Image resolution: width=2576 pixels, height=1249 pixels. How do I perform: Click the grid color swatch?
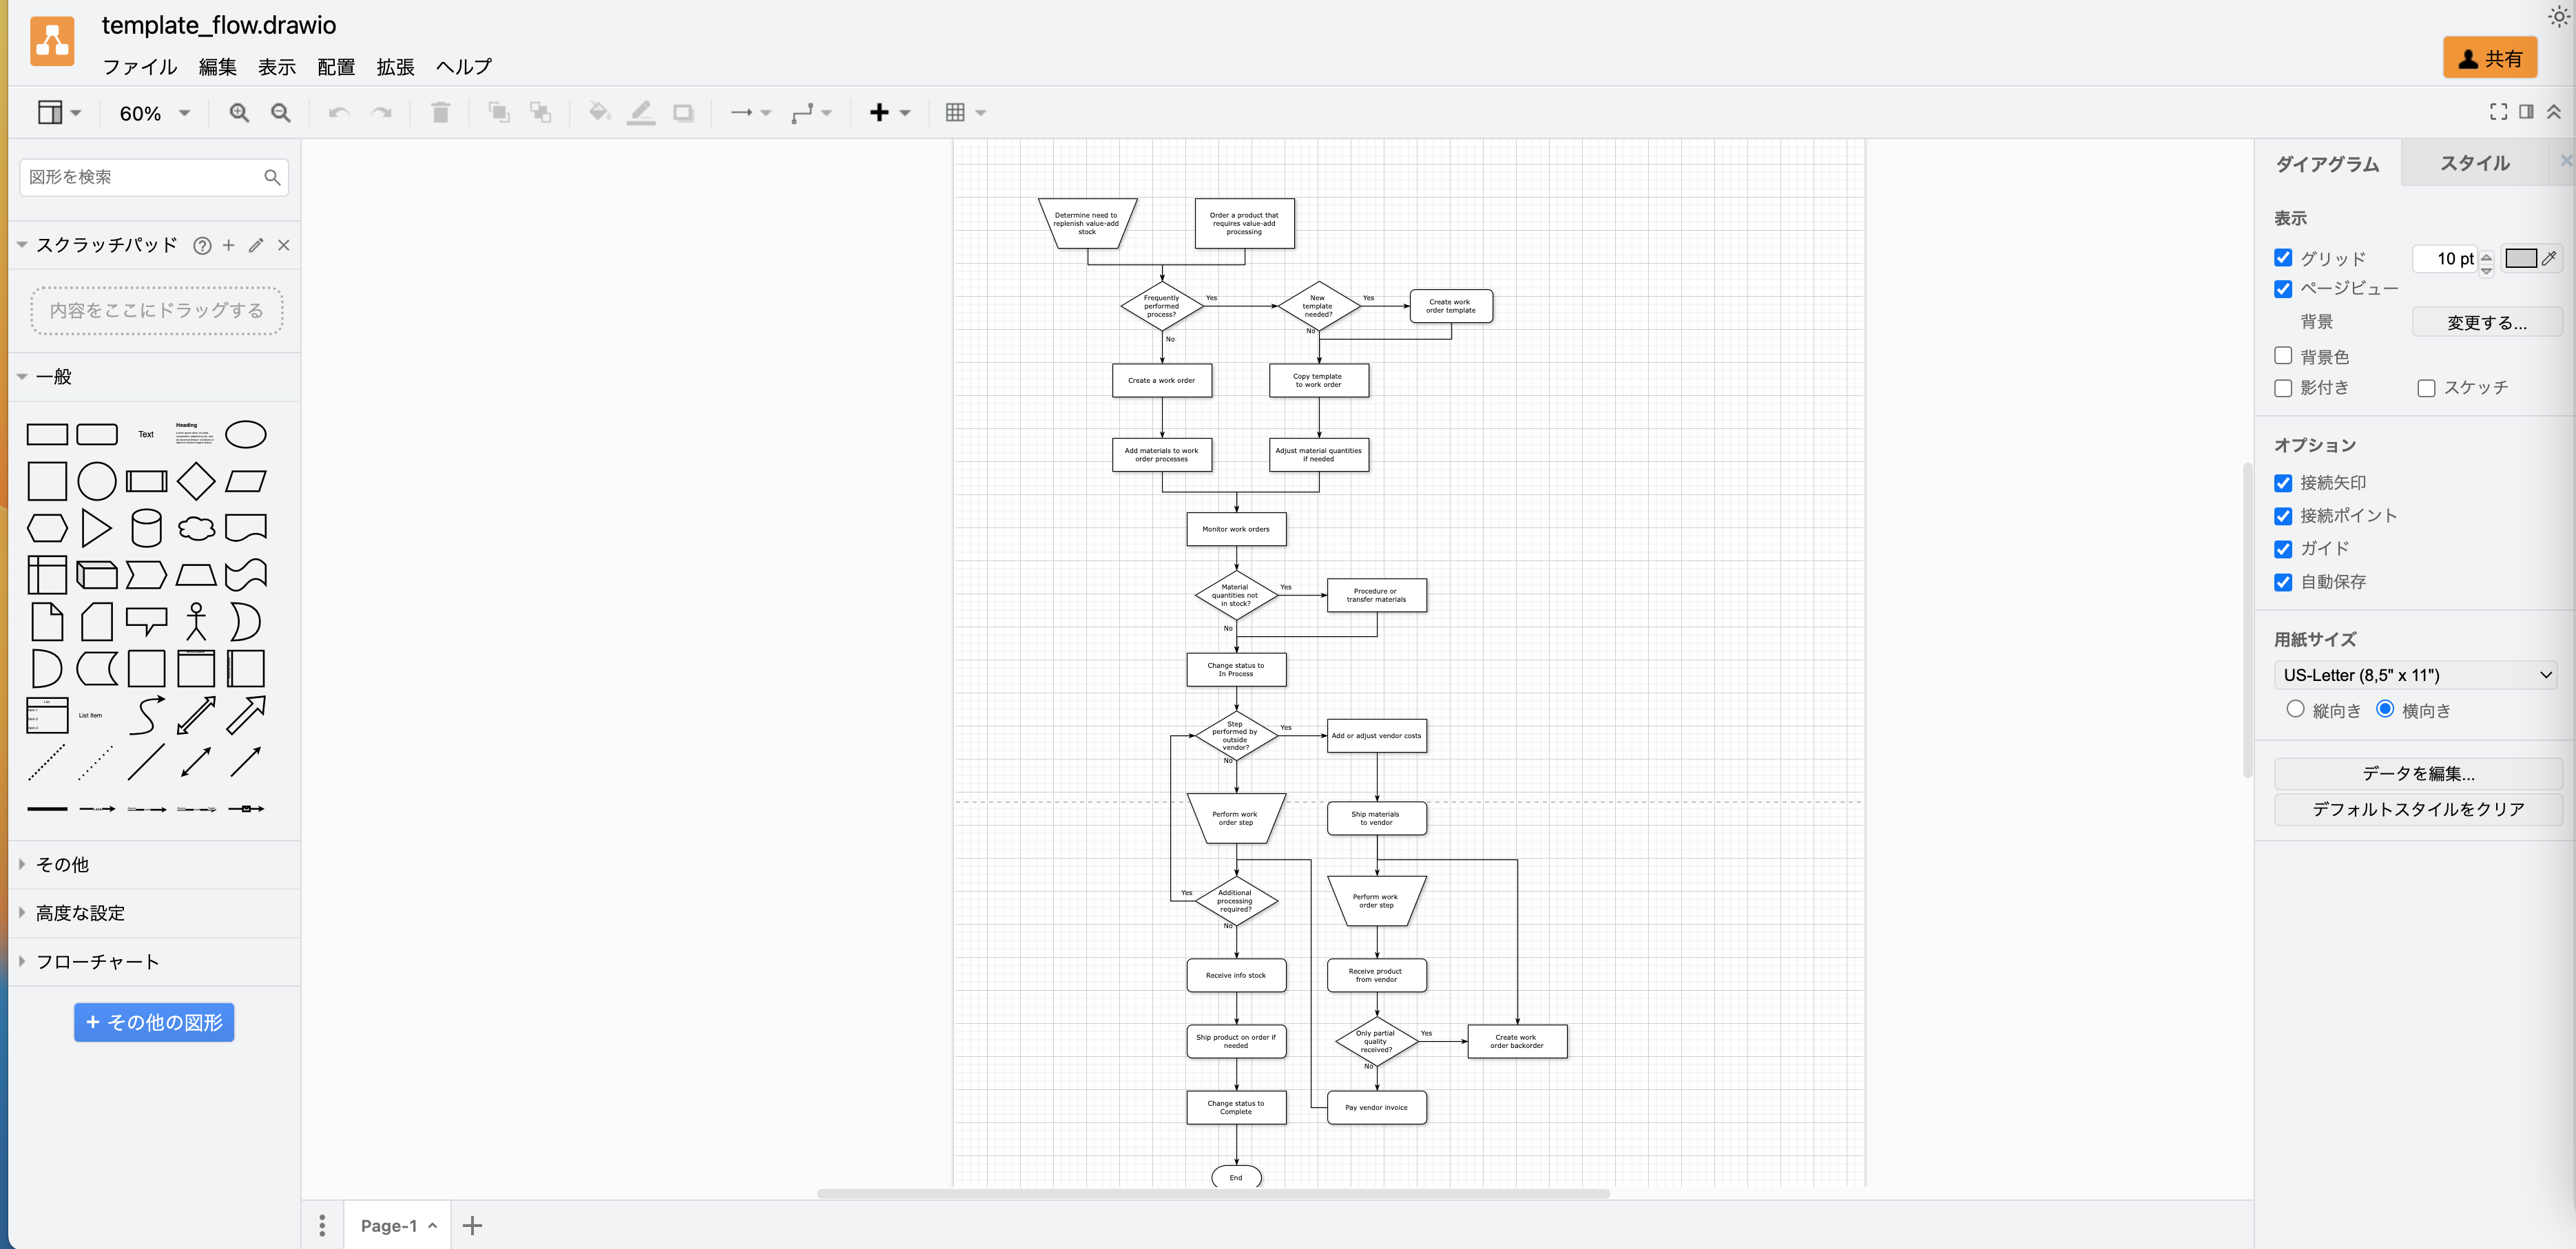2521,258
